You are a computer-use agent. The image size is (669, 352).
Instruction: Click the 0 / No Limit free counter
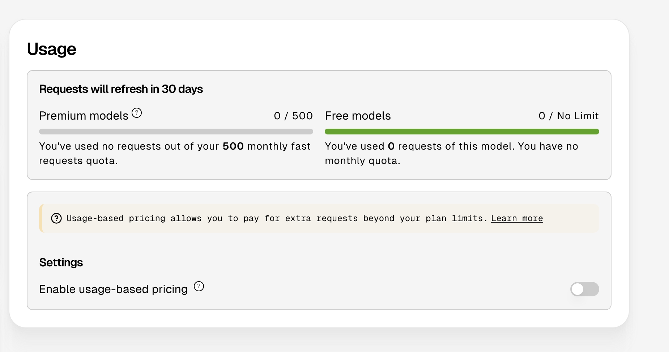(568, 116)
